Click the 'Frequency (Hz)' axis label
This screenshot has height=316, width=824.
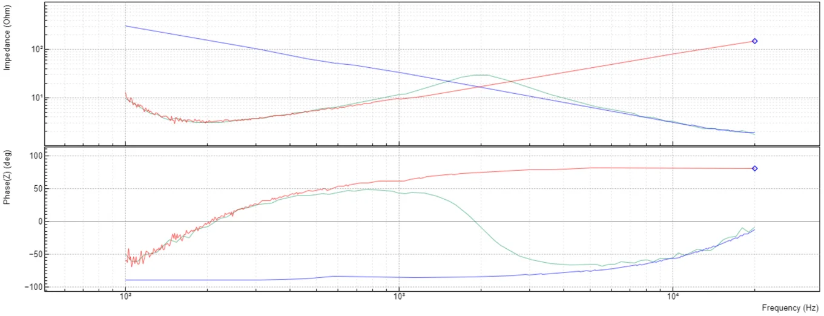click(x=789, y=308)
